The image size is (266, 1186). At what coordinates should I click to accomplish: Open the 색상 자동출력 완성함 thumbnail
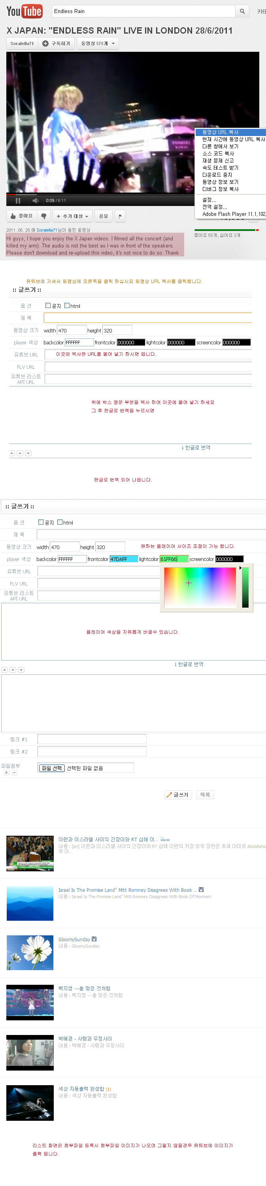click(30, 1103)
